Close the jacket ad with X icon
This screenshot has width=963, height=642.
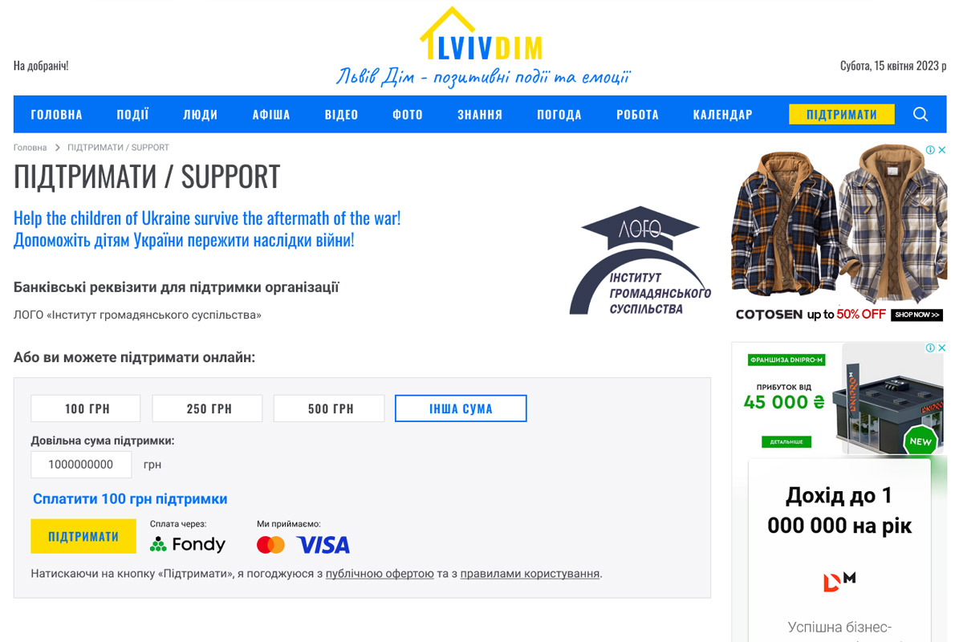[x=942, y=150]
